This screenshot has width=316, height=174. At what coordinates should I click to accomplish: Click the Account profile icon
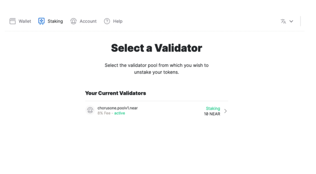(73, 21)
